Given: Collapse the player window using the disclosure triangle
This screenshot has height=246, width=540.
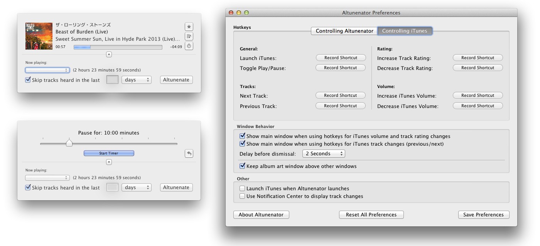Looking at the screenshot, I should [109, 55].
